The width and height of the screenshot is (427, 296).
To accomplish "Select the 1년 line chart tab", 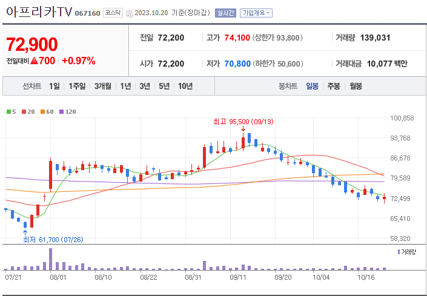I will (x=125, y=86).
